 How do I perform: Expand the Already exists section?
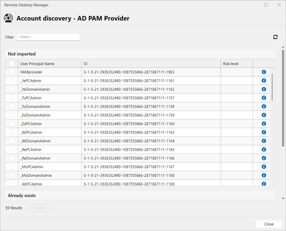pyautogui.click(x=140, y=195)
